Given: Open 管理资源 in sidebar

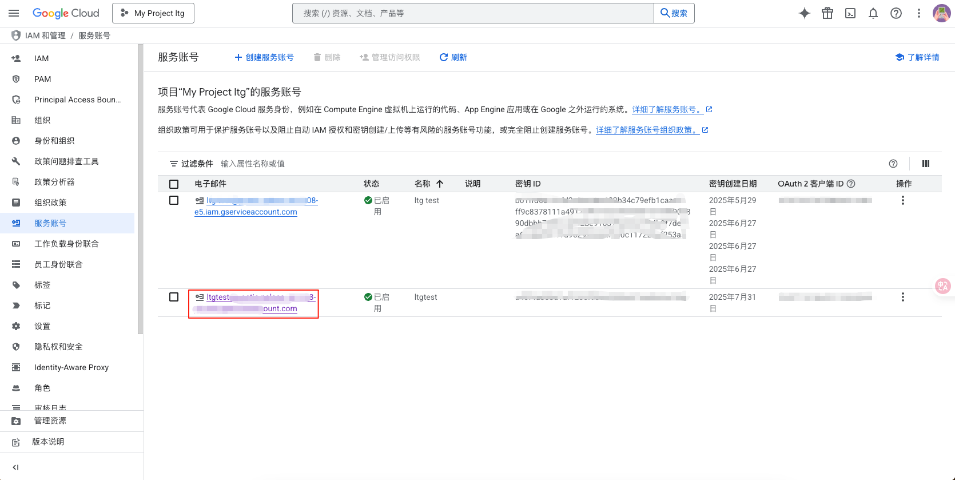Looking at the screenshot, I should click(x=71, y=421).
